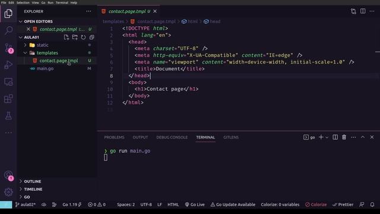Viewport: 380px width, 214px height.
Task: Open the Search view in activity bar
Action: point(9,30)
